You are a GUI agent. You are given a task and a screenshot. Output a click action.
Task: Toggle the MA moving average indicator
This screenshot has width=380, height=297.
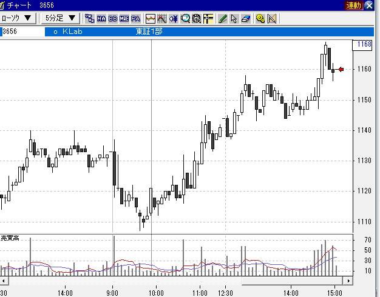101,19
